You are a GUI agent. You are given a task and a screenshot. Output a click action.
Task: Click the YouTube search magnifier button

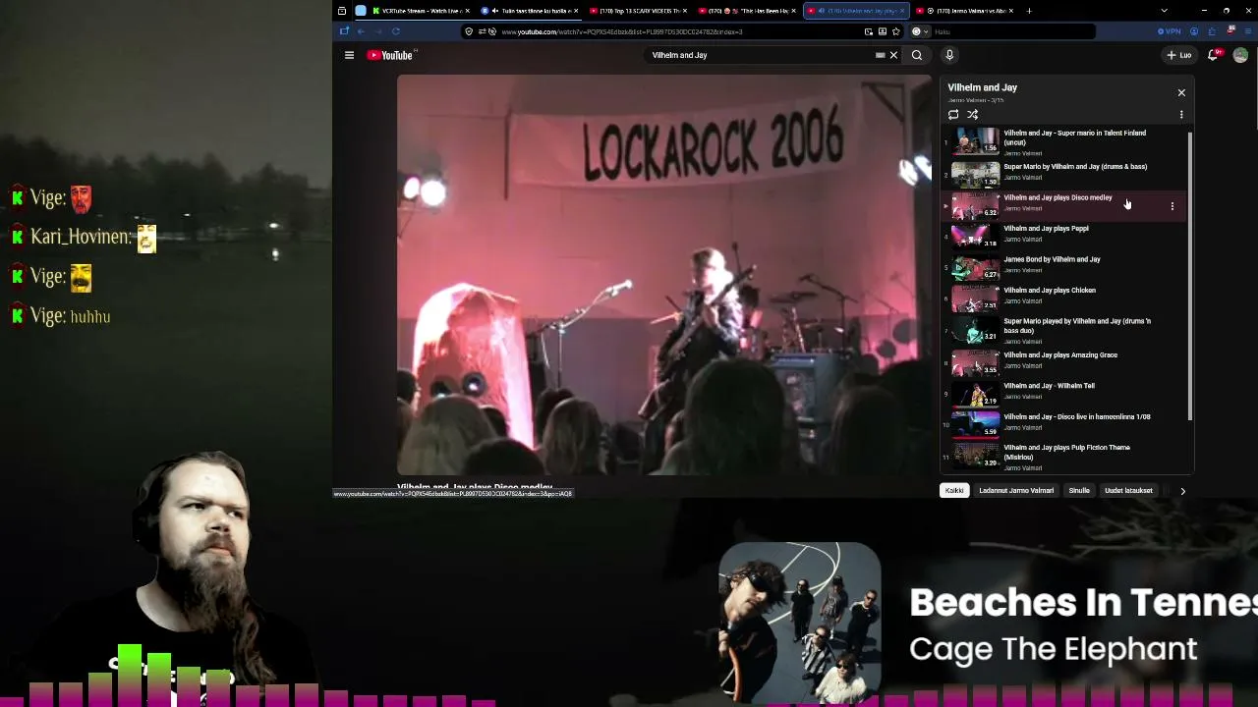pos(917,55)
